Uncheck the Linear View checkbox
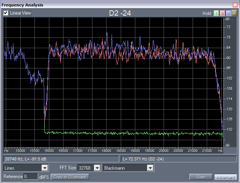The width and height of the screenshot is (240, 183). [x=6, y=13]
